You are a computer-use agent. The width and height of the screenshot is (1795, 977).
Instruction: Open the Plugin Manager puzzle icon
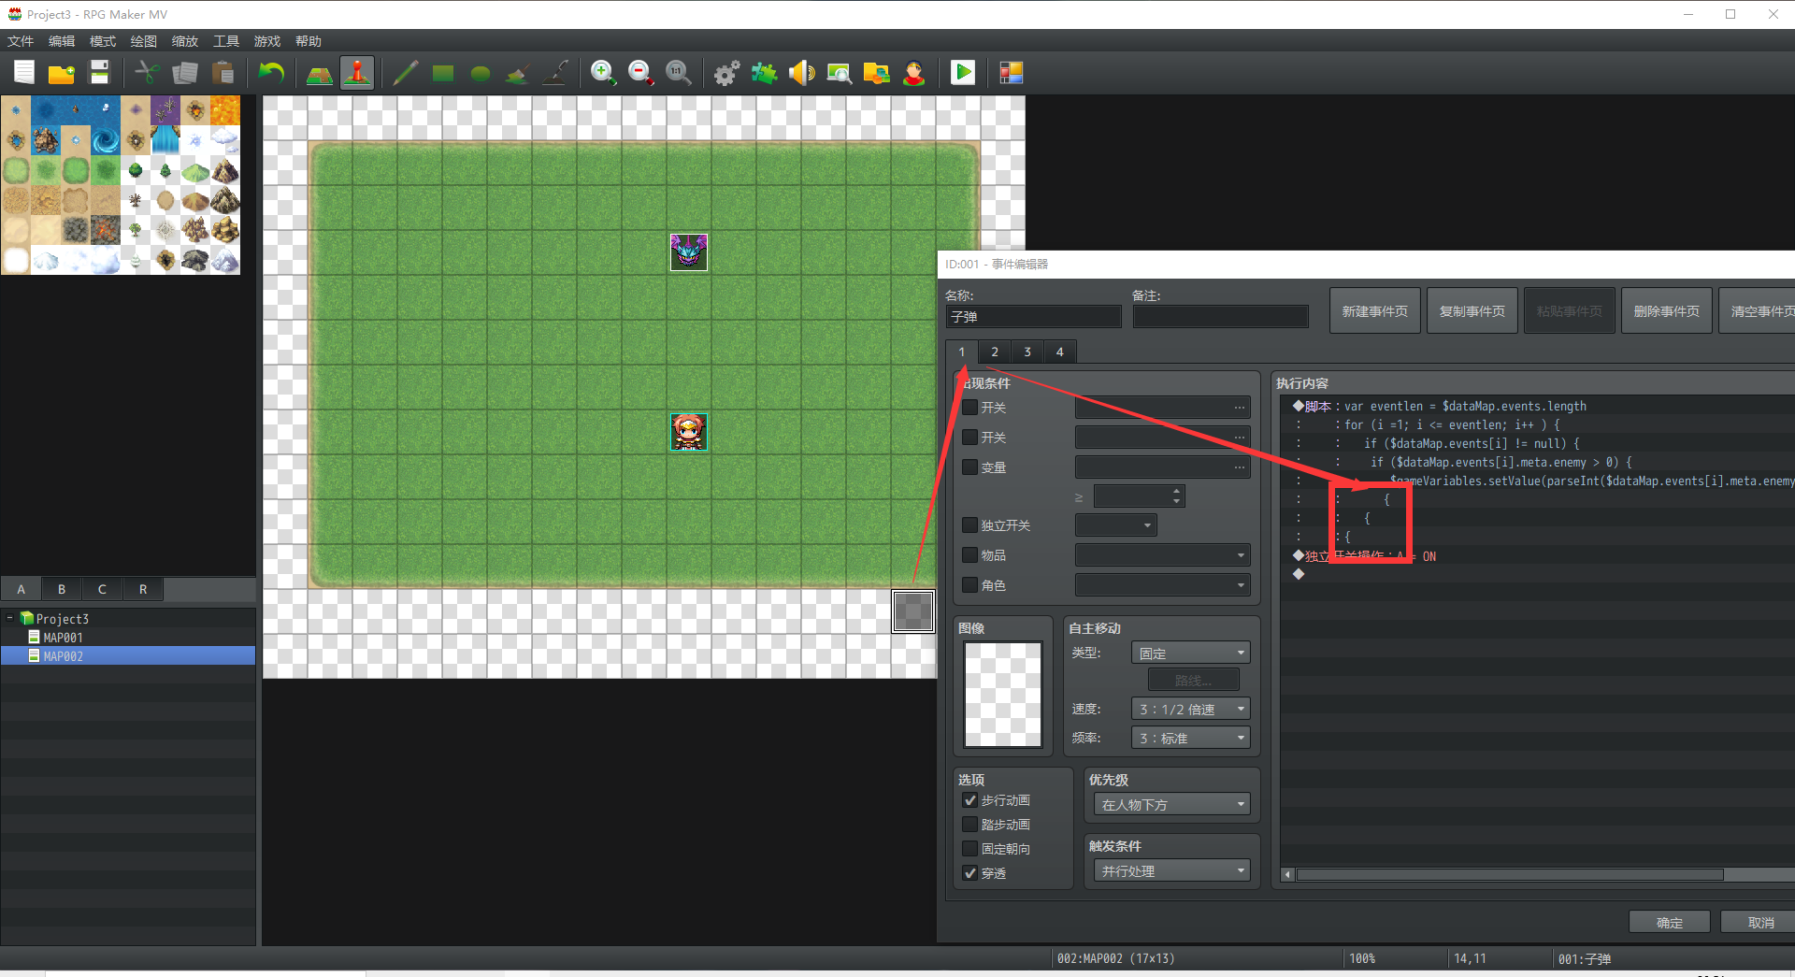coord(765,73)
